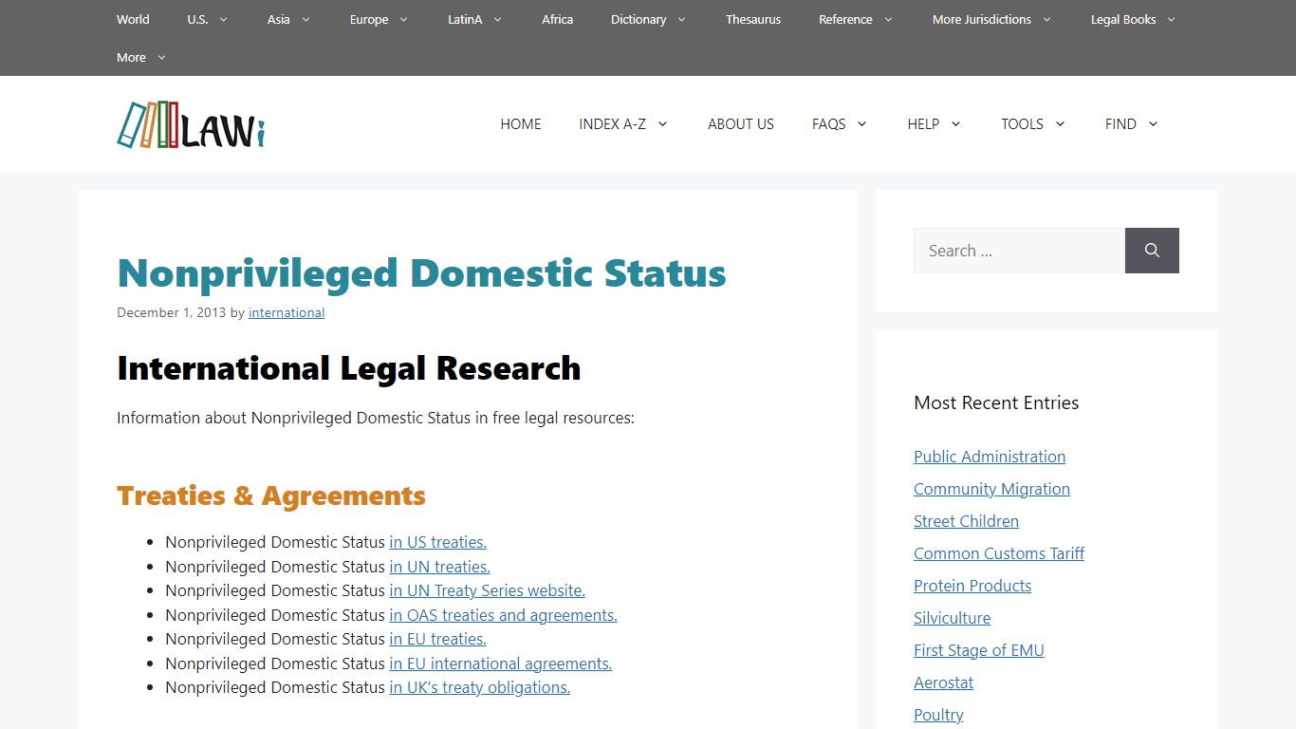Open the Street Children entry

tap(966, 521)
